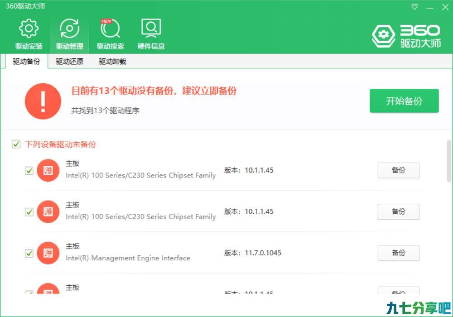Image resolution: width=453 pixels, height=317 pixels.
Task: Switch to the 驱动备份 tab
Action: tap(26, 62)
